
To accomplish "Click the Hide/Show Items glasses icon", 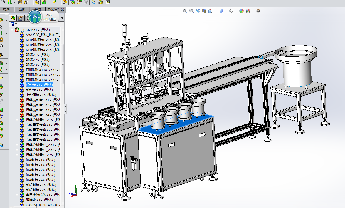I will 231,11.
